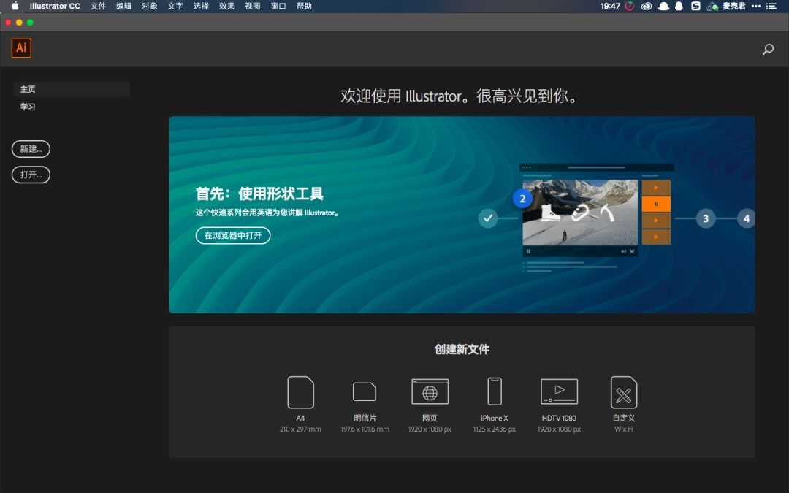Open the Creative Cloud menu bar icon
The height and width of the screenshot is (493, 789).
pos(647,6)
